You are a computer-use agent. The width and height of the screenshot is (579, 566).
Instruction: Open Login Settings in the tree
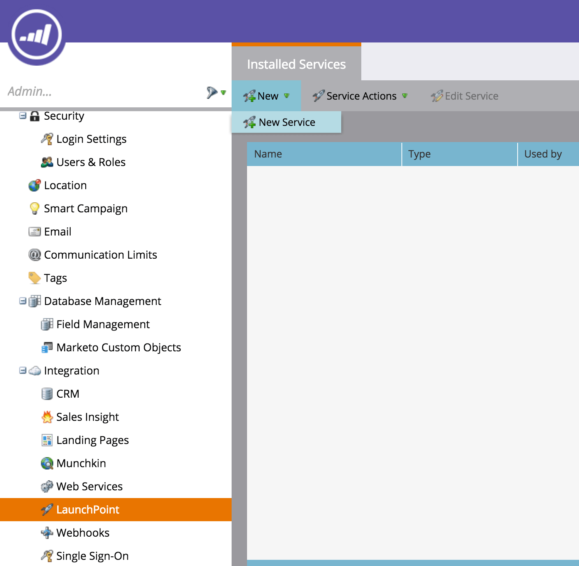tap(91, 139)
